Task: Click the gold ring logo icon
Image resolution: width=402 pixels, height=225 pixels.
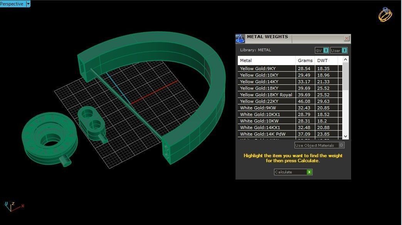Action: (x=385, y=15)
